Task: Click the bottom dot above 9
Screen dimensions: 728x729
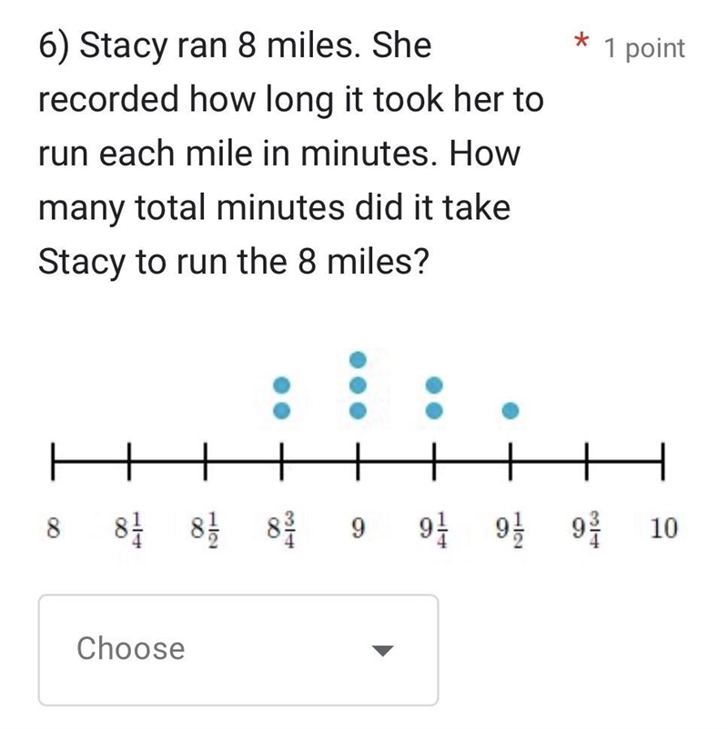Action: click(x=358, y=411)
